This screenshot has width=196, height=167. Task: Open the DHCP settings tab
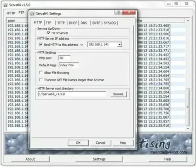[x=73, y=23]
